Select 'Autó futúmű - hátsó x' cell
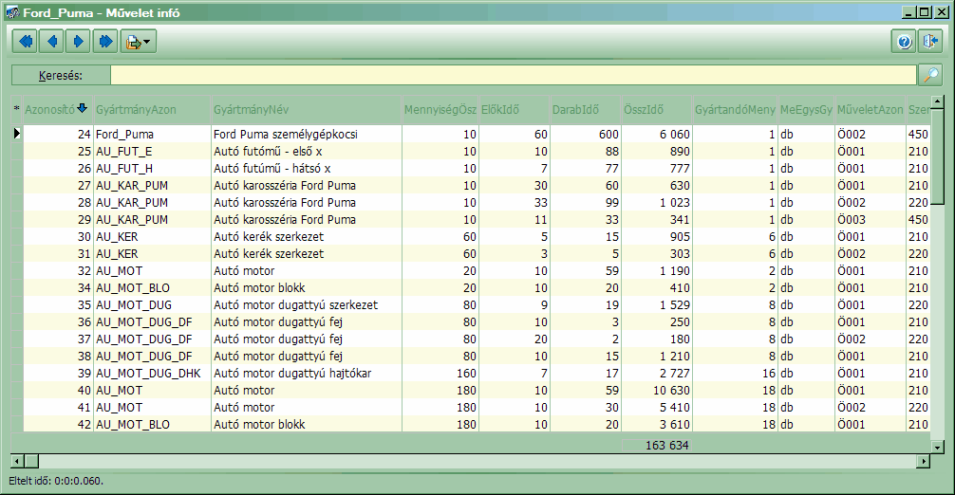Screen dimensions: 955x495 pyautogui.click(x=306, y=168)
